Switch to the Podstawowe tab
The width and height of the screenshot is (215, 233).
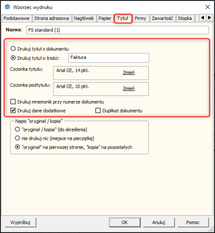[17, 18]
